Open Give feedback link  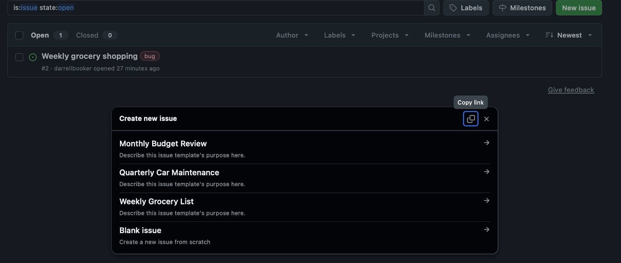(x=571, y=90)
